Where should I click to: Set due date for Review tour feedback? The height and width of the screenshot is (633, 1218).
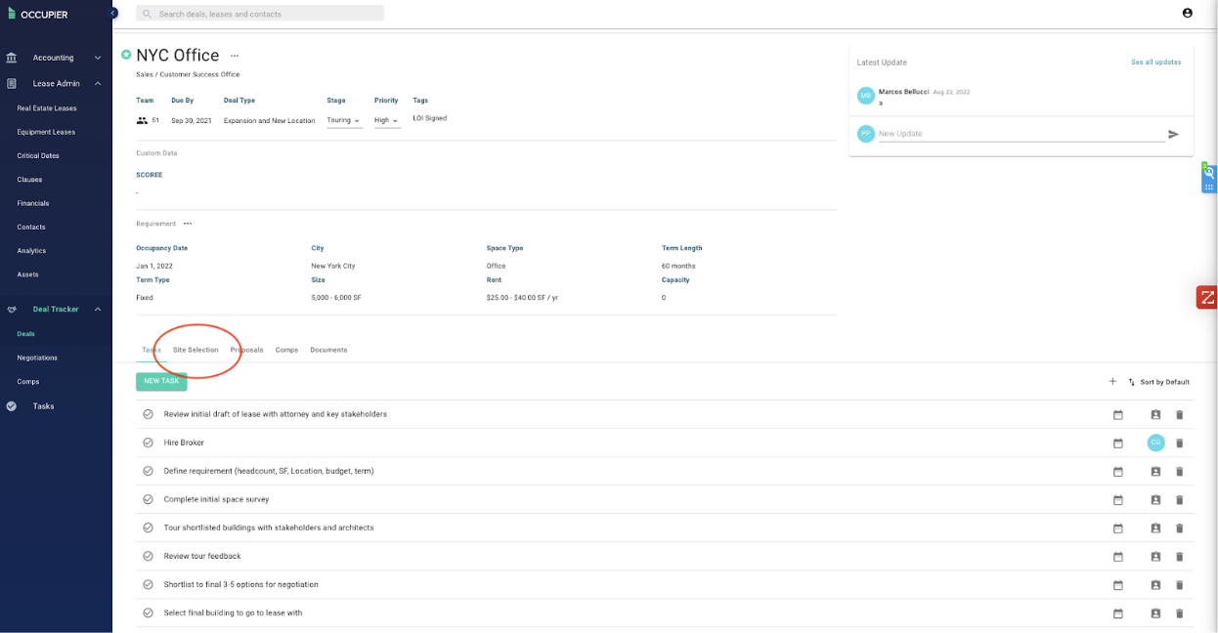(x=1118, y=556)
